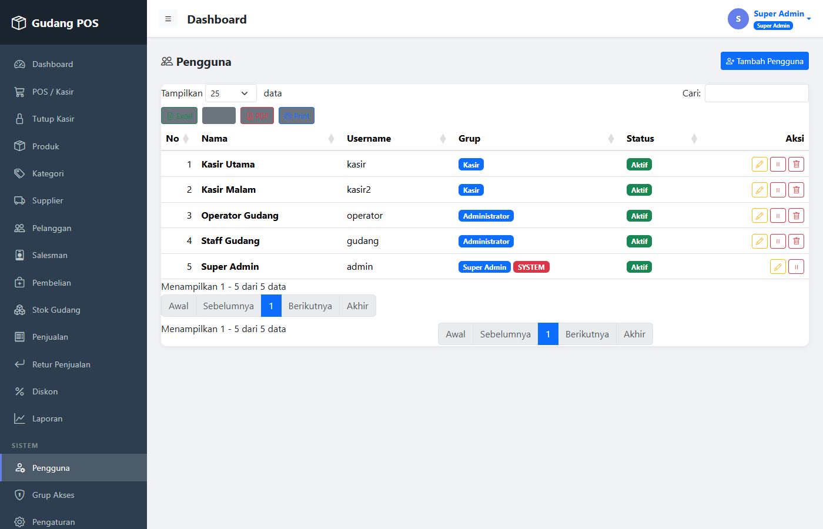
Task: Open the Produk section
Action: [x=73, y=146]
